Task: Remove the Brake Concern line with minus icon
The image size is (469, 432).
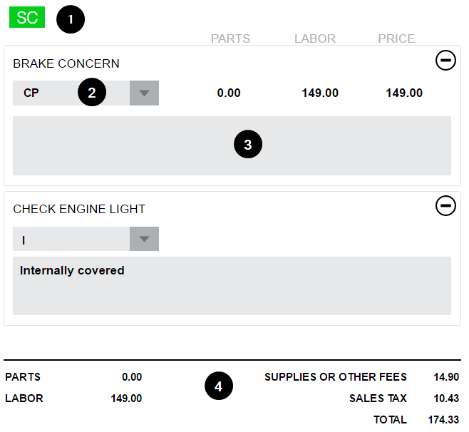Action: tap(445, 61)
